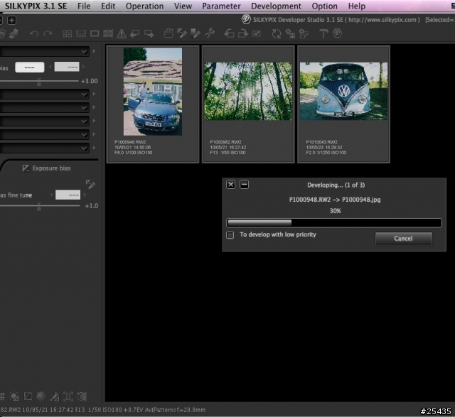The height and width of the screenshot is (417, 455).
Task: Open highlight controller sun icon
Action: [14, 396]
